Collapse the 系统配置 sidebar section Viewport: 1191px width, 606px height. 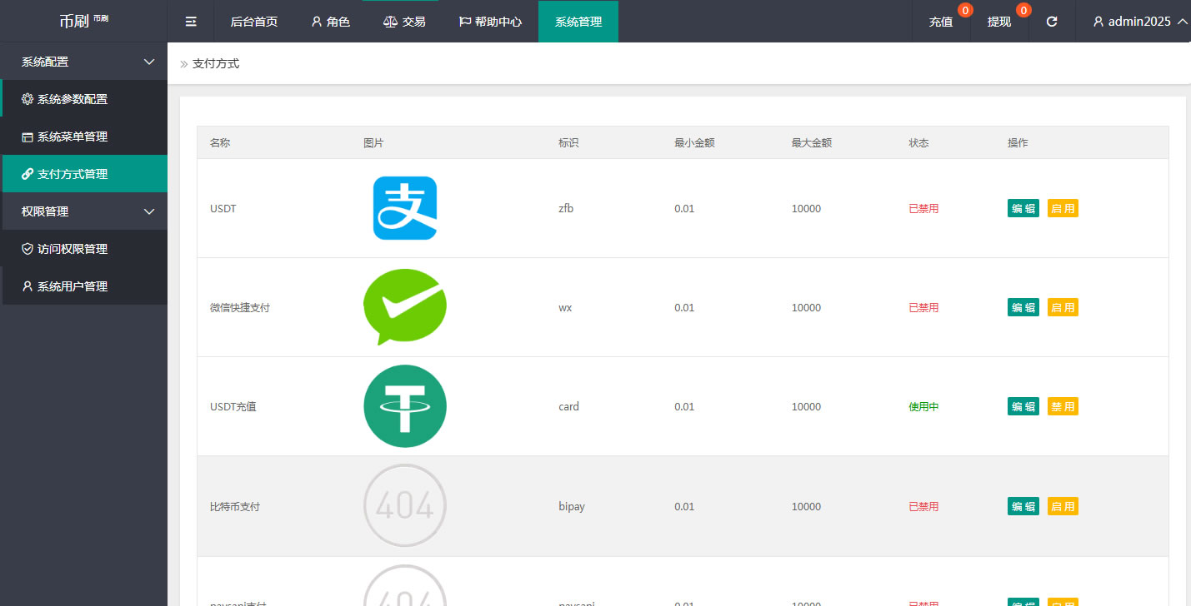click(83, 62)
